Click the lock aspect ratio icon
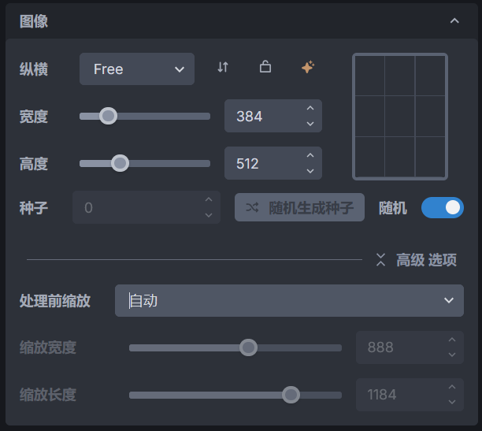Image resolution: width=482 pixels, height=431 pixels. 265,68
